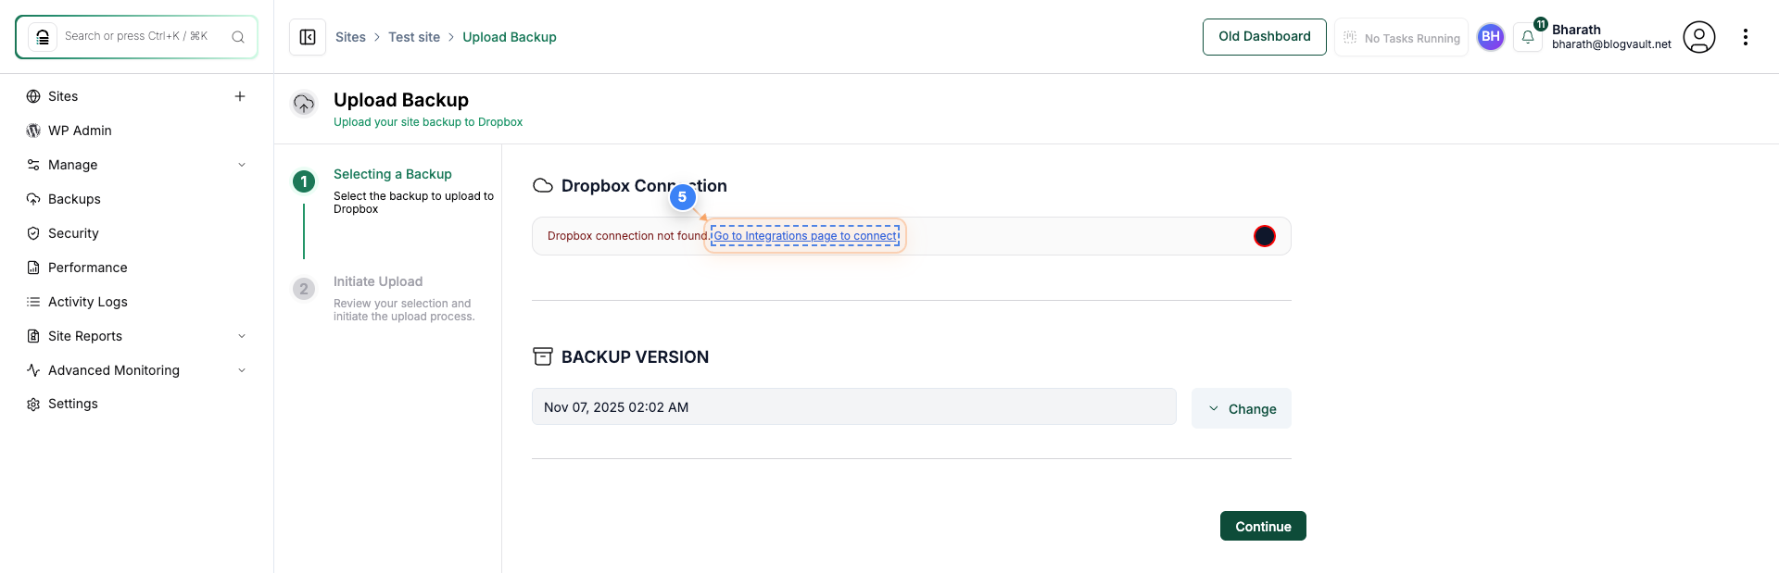Select the Security shield icon in sidebar

(32, 232)
